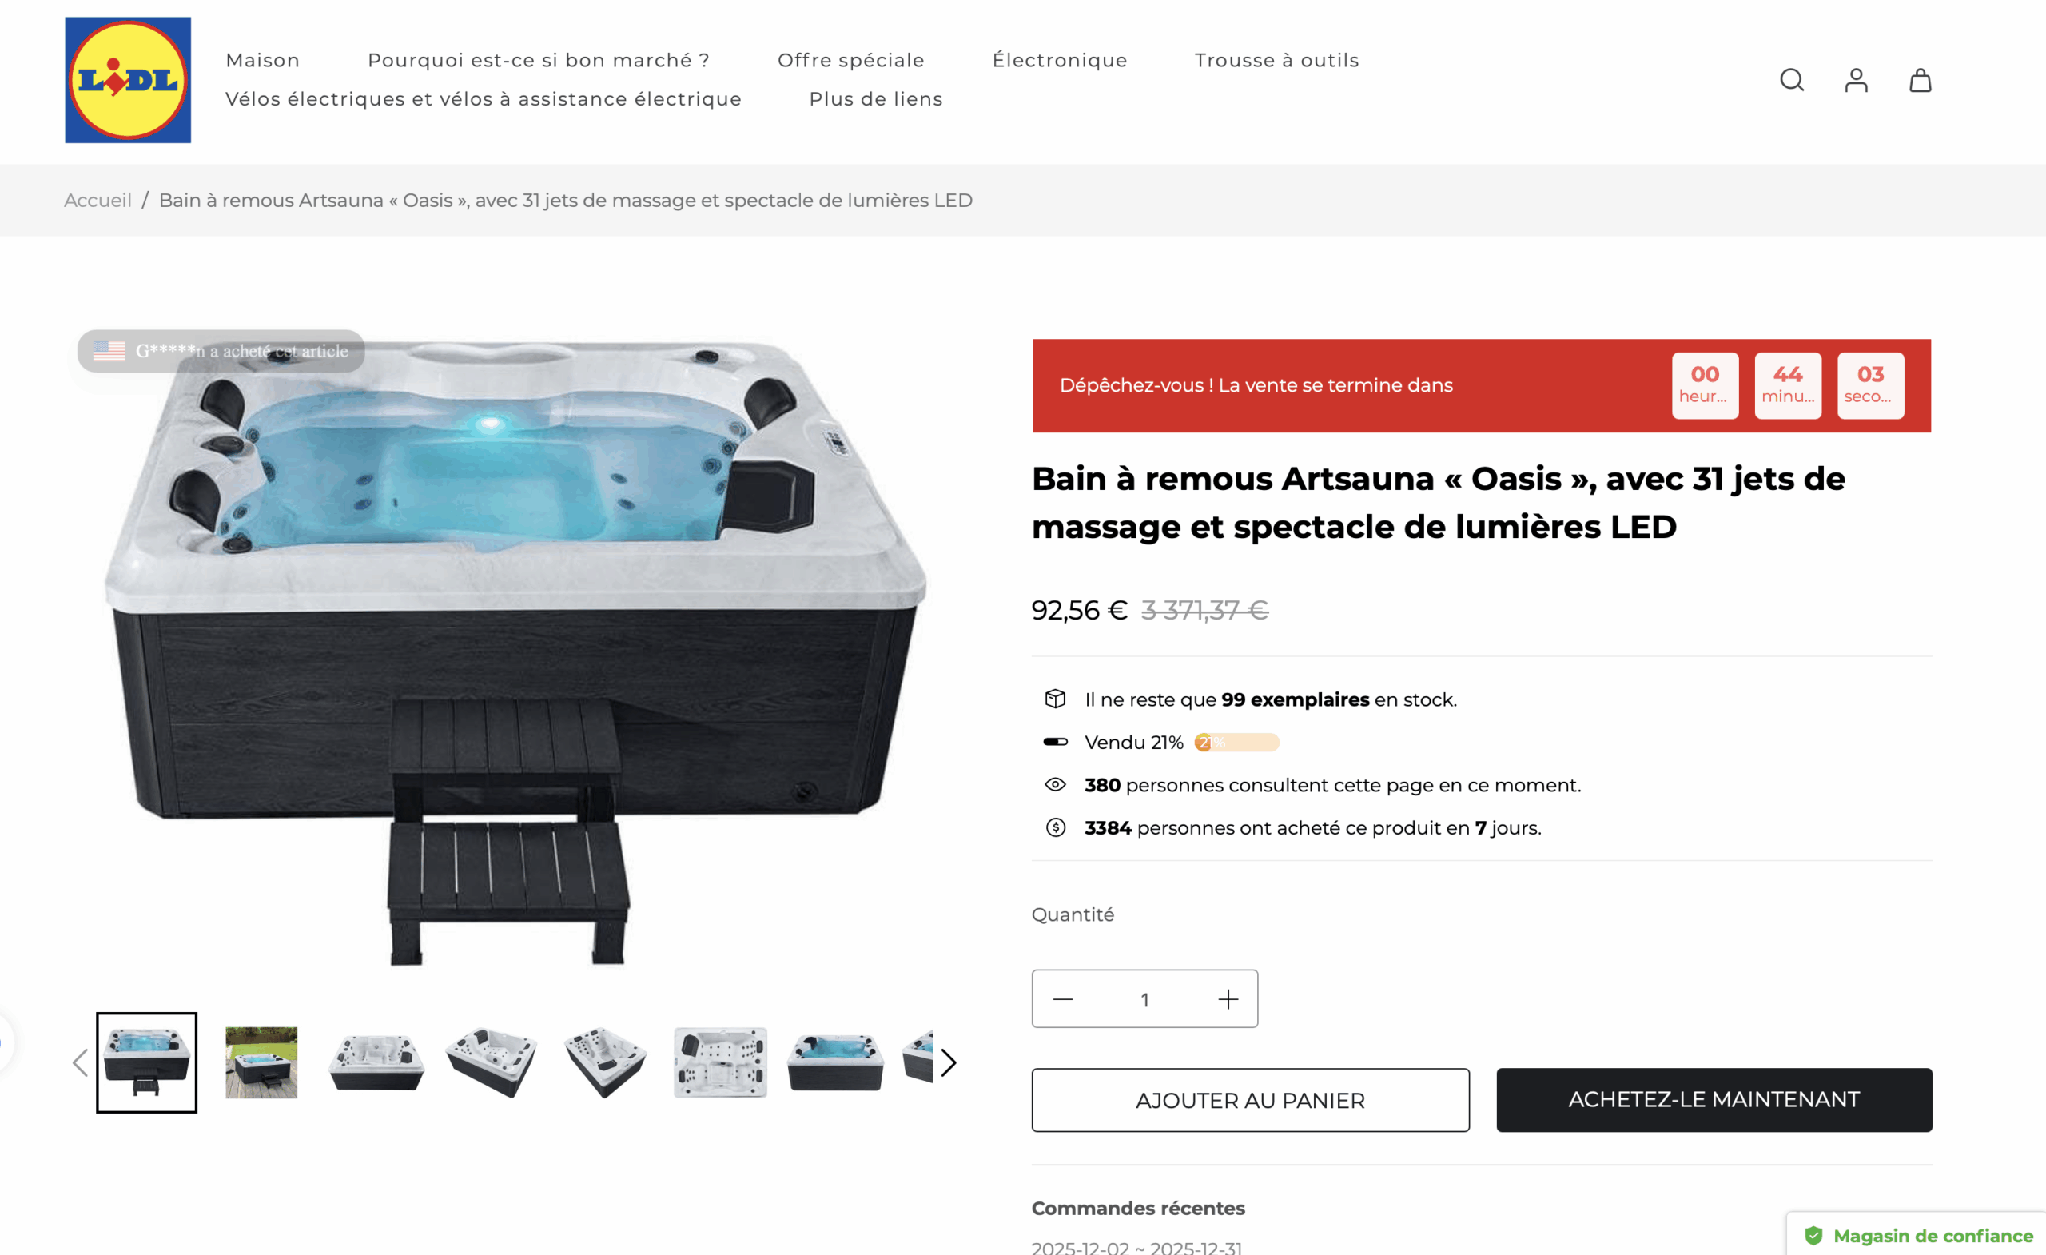Select the garden hot tub thumbnail
Viewport: 2046px width, 1255px height.
coord(261,1062)
